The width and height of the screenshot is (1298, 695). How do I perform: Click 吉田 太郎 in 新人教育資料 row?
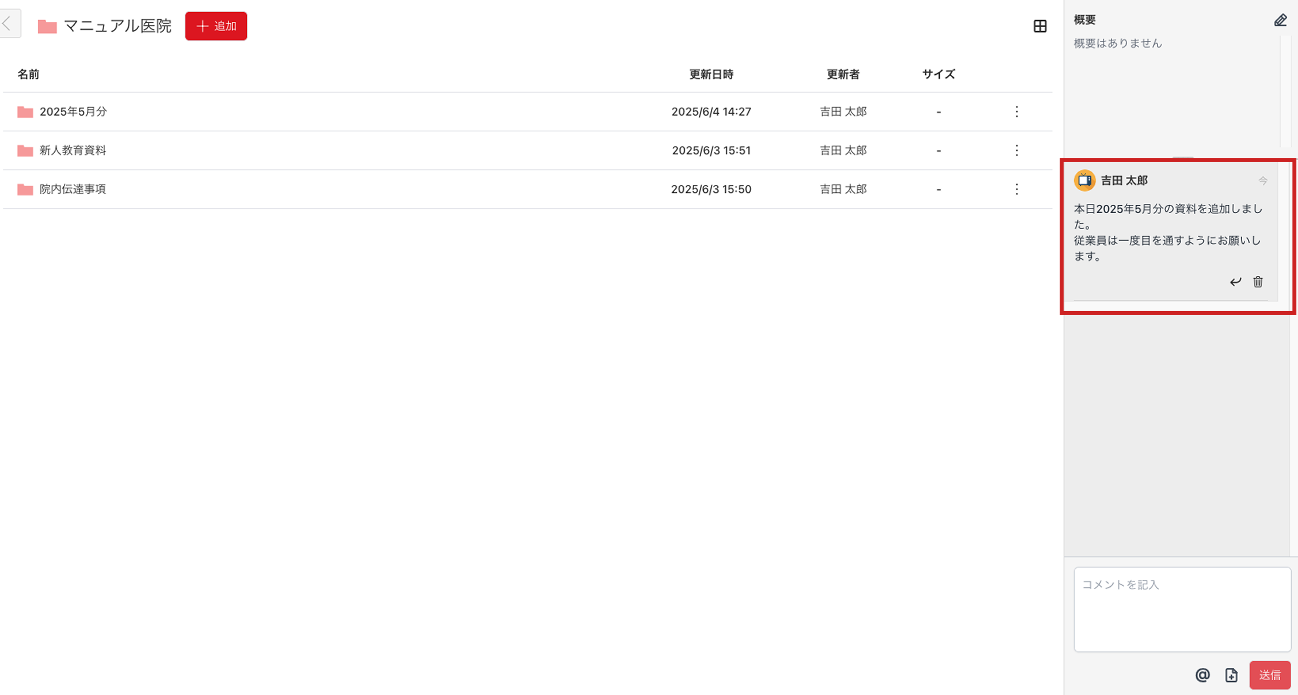pyautogui.click(x=843, y=150)
